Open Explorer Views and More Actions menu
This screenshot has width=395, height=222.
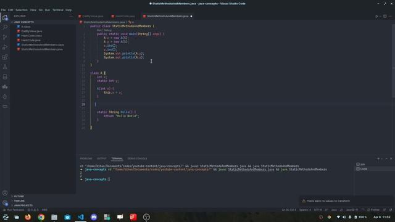tap(71, 16)
